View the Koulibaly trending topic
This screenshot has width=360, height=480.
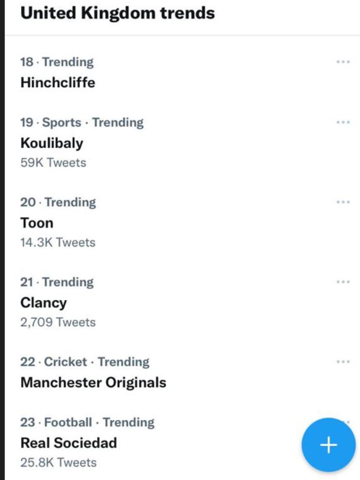52,143
